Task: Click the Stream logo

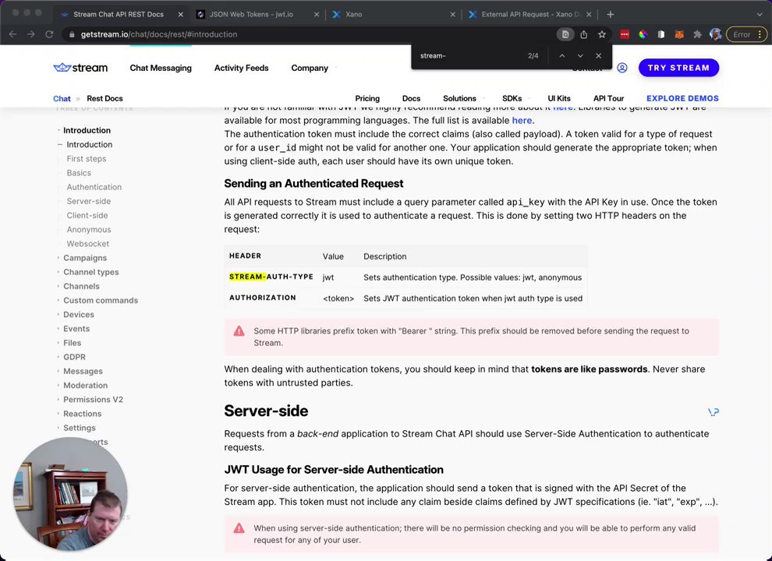Action: [80, 68]
